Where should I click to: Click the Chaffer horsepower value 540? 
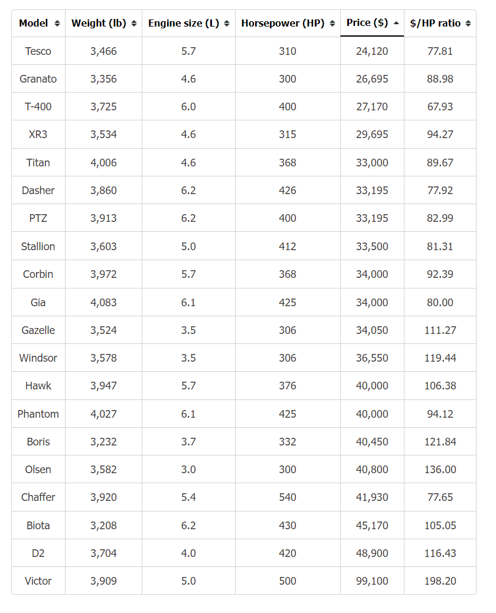[288, 497]
